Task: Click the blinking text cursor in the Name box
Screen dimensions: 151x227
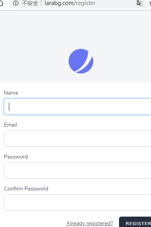Action: [9, 107]
